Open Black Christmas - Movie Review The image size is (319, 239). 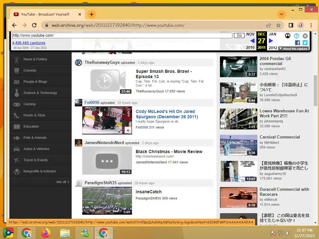[169, 152]
